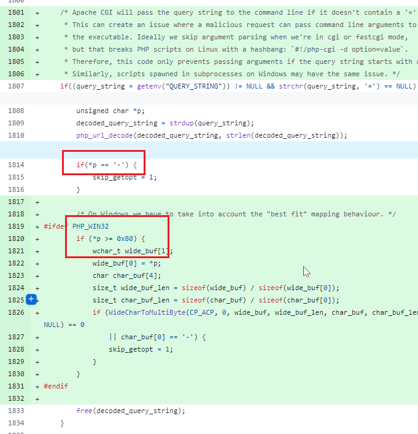The width and height of the screenshot is (418, 434).
Task: Click the #endif directive
Action: point(56,386)
